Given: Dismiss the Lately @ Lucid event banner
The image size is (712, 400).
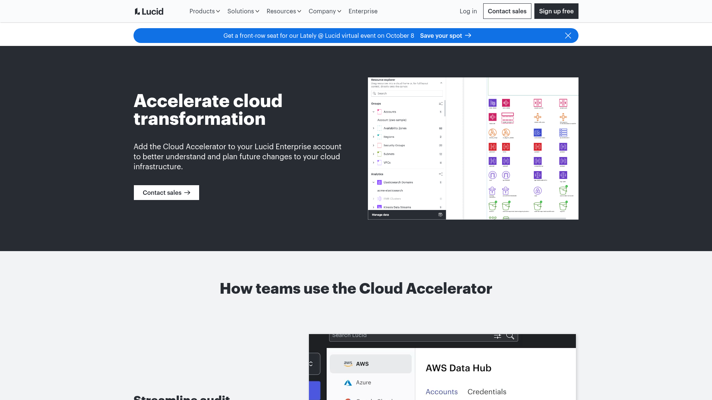Looking at the screenshot, I should point(568,36).
